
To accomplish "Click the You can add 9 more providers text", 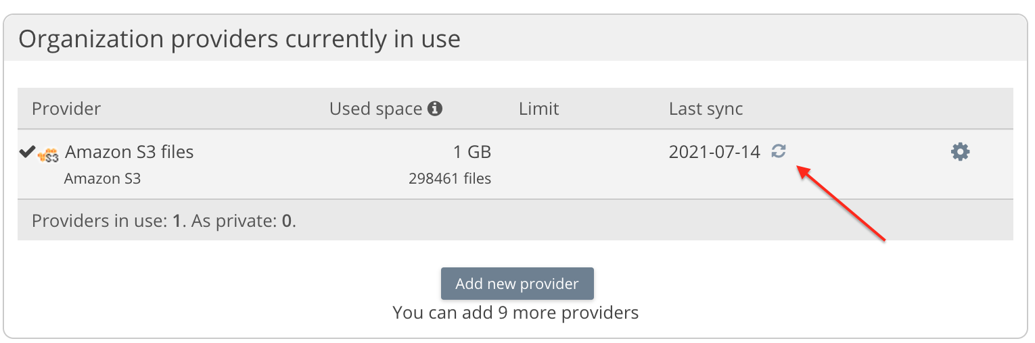I will (x=515, y=313).
